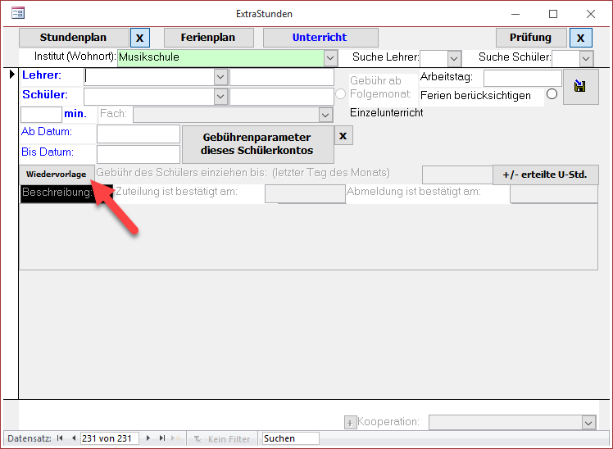This screenshot has height=449, width=613.
Task: Go to first record in navigation bar
Action: (x=60, y=438)
